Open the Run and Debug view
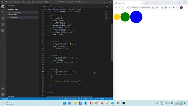188x106 pixels. [3, 24]
